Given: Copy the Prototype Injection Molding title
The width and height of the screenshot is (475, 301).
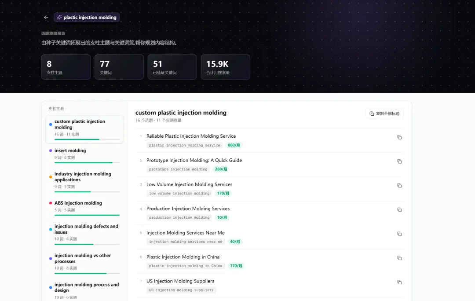Looking at the screenshot, I should tap(399, 162).
